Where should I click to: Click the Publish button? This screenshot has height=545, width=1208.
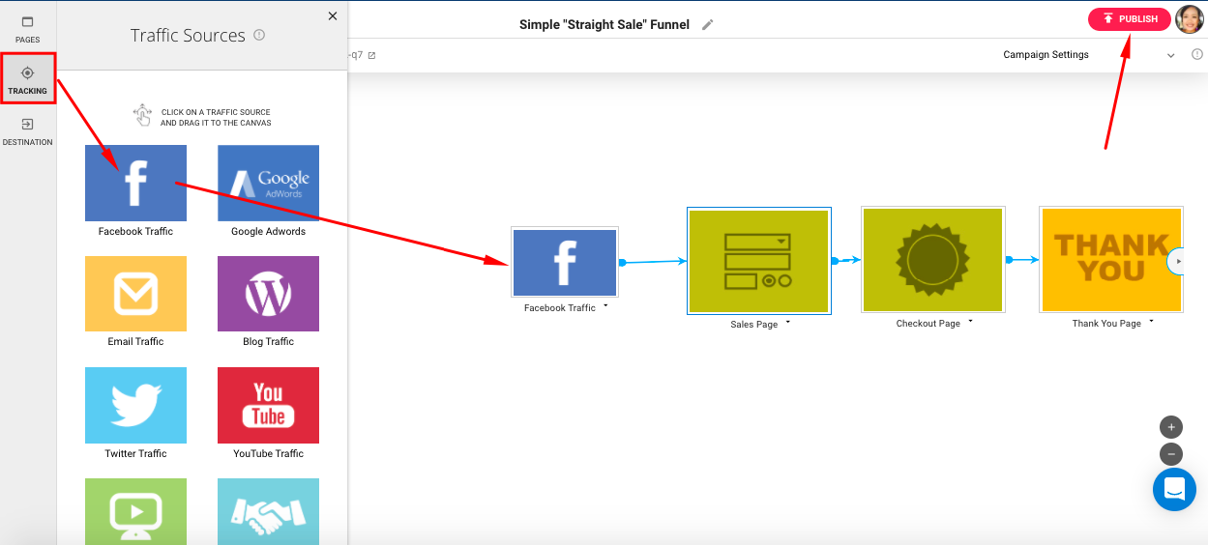(1130, 19)
